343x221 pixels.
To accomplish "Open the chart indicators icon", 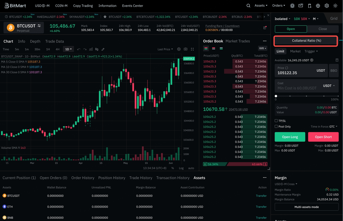I will click(91, 49).
